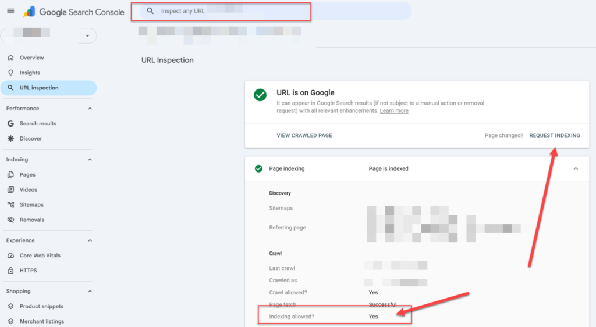Click the Discover asterisk icon

10,138
